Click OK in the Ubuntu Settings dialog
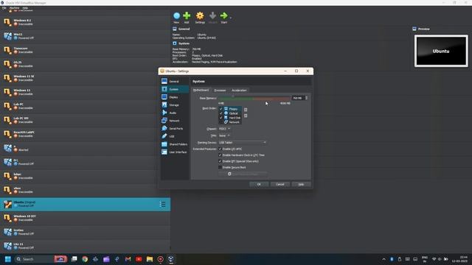Viewport: 472px width, 265px height. click(x=259, y=184)
